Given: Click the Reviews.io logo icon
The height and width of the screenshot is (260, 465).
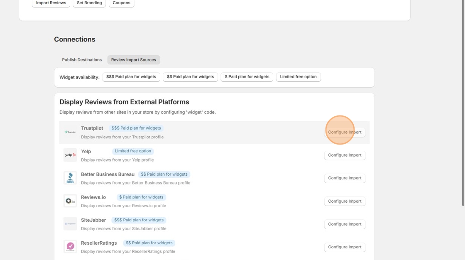Looking at the screenshot, I should click(70, 201).
